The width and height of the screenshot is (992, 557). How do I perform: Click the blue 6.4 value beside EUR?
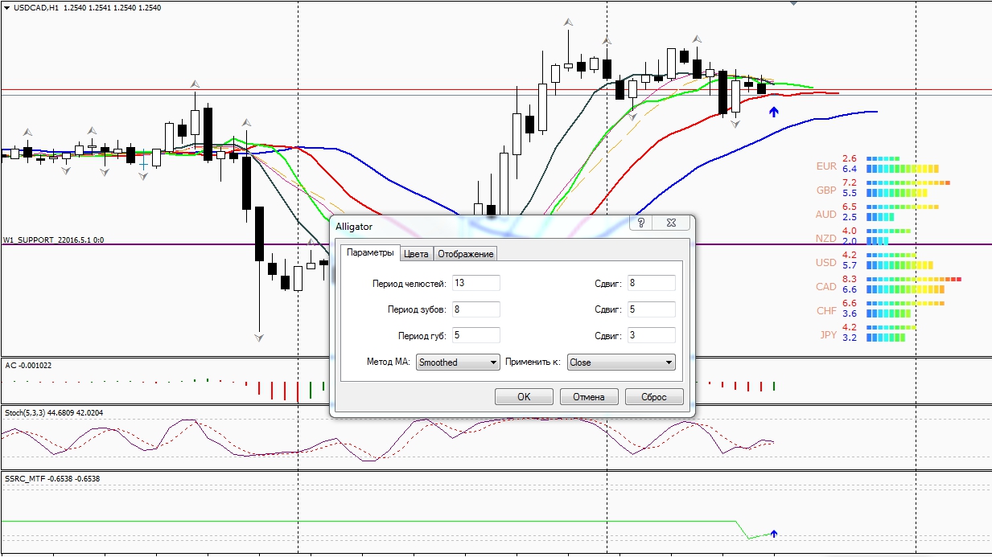click(x=850, y=169)
